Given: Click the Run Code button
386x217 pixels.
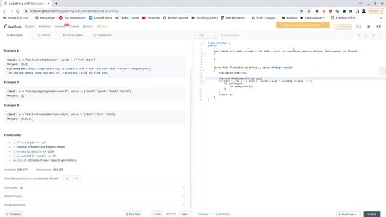Looking at the screenshot, I should (x=348, y=215).
